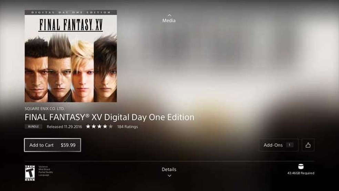Click the registered trademark symbol in title
The width and height of the screenshot is (339, 191).
88,115
